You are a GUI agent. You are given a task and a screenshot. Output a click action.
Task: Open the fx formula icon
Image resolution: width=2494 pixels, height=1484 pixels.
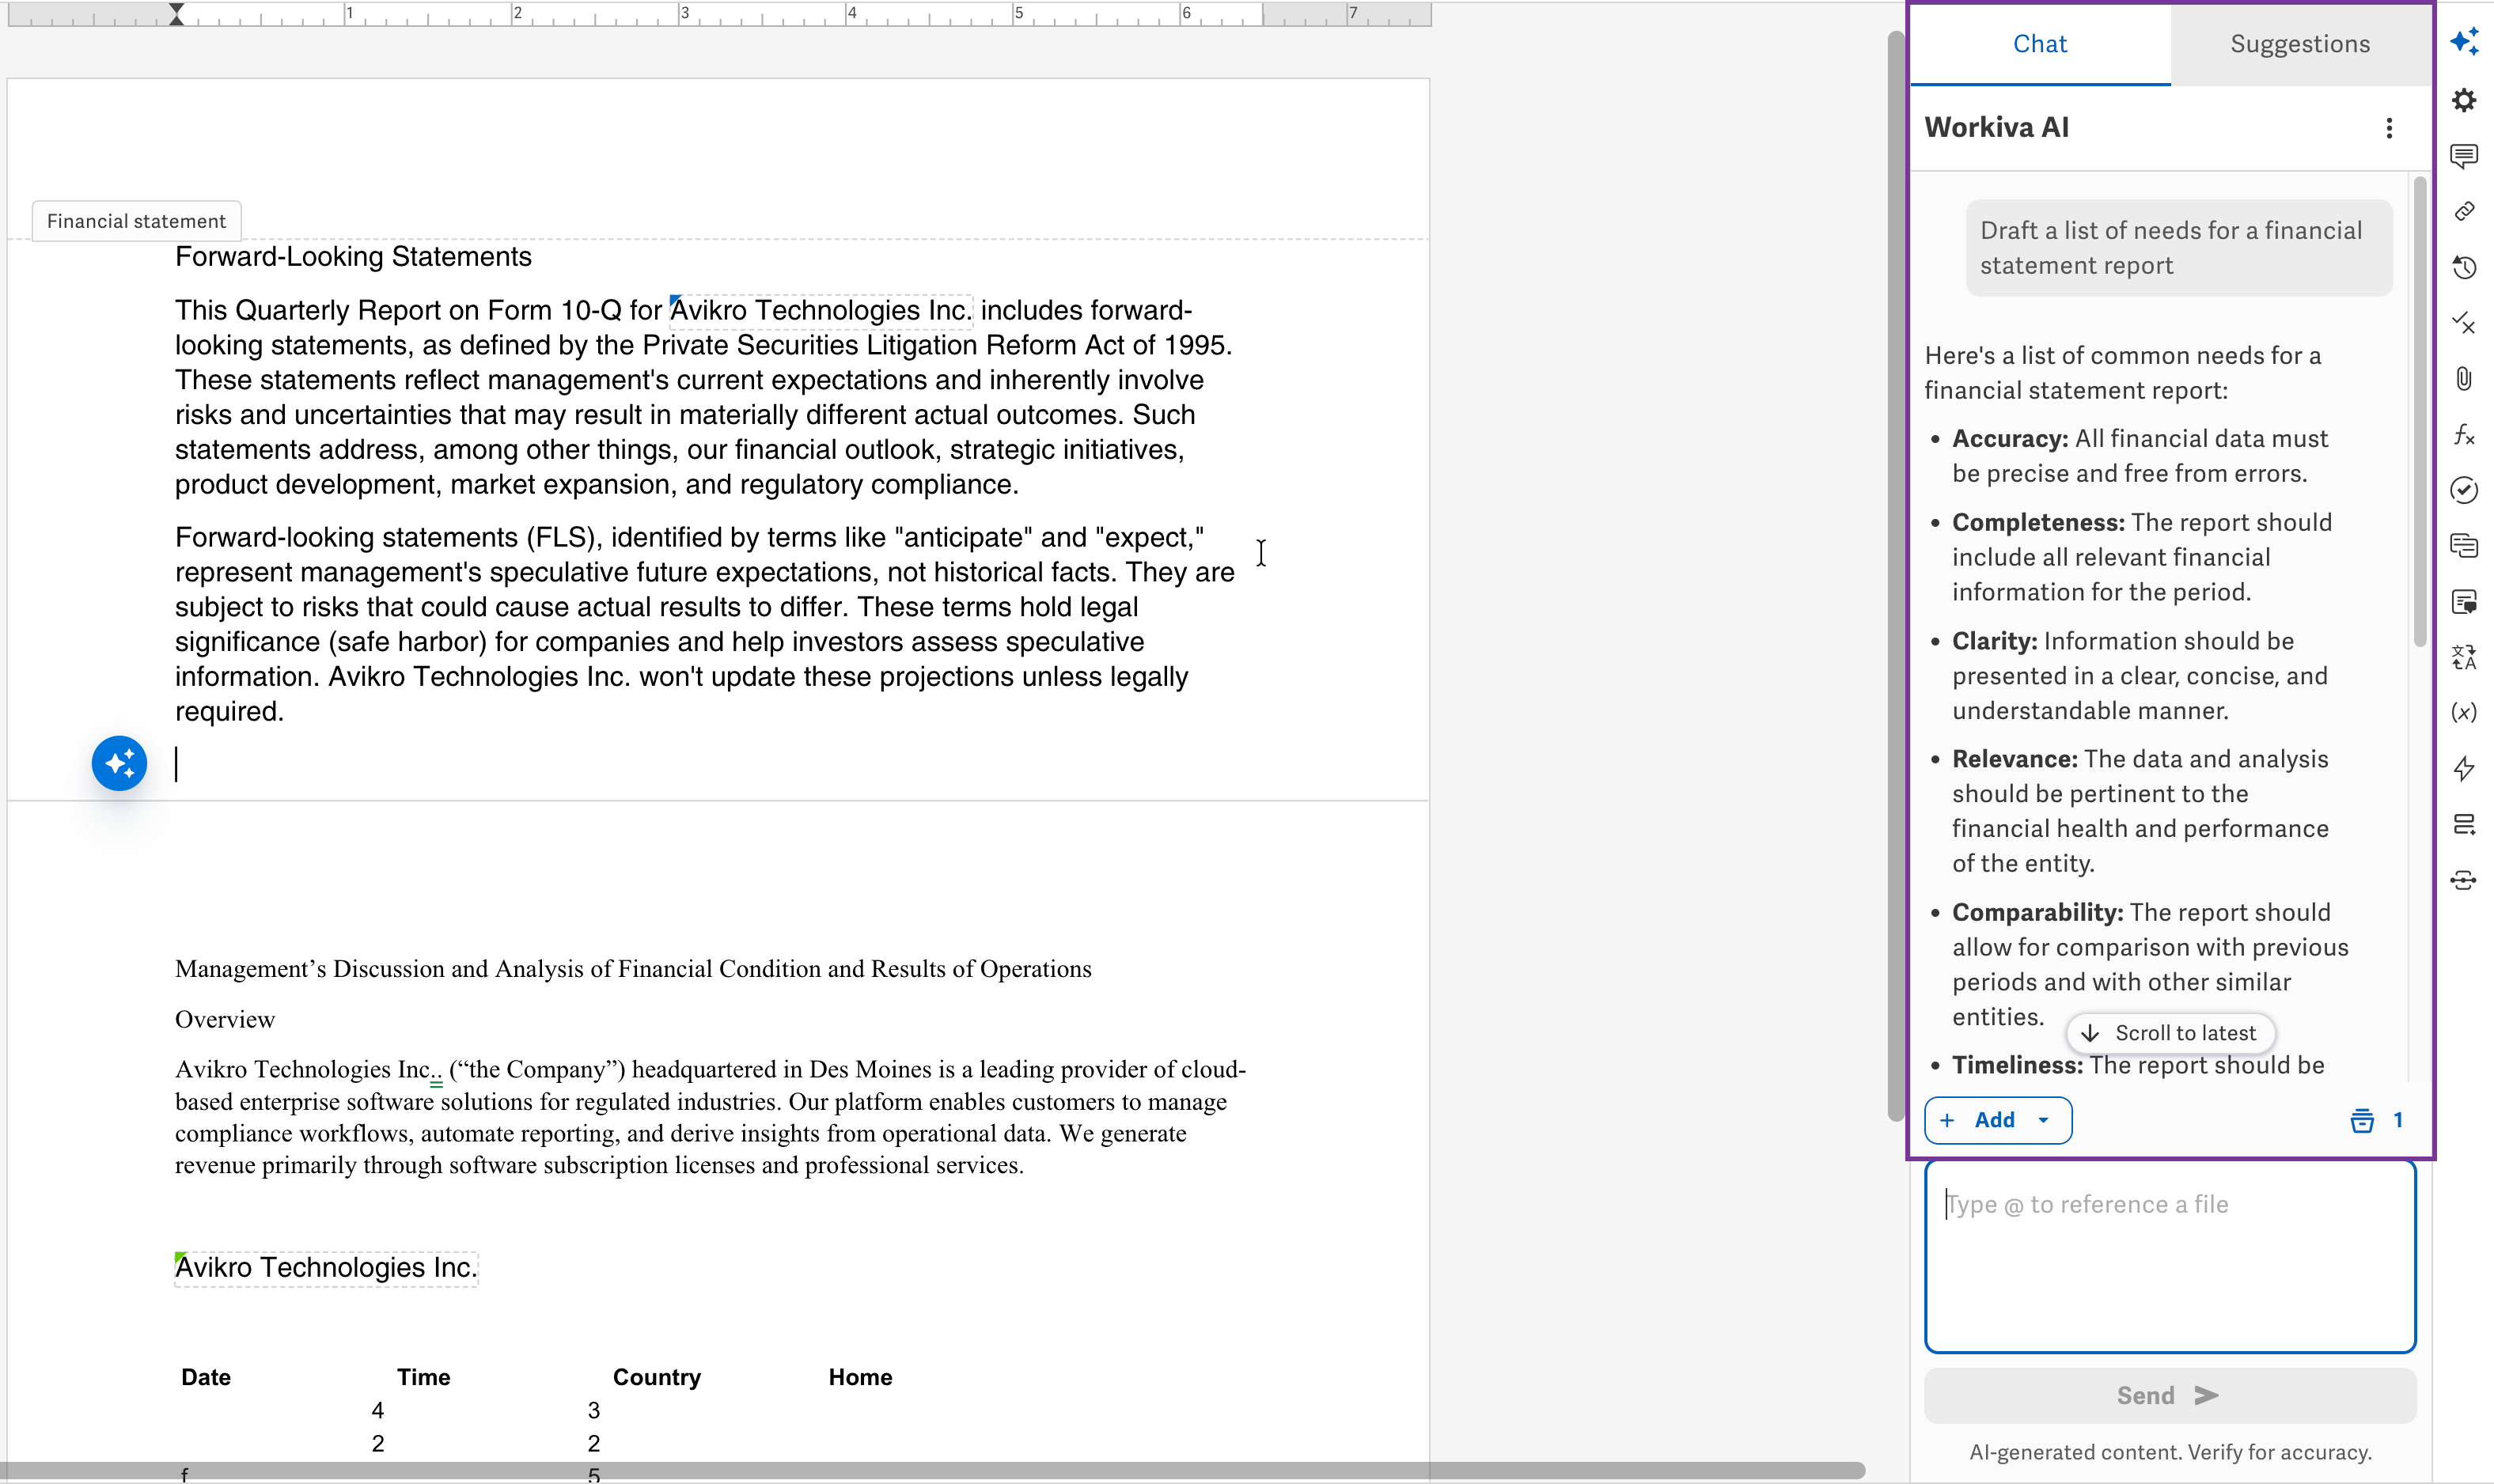pos(2464,434)
